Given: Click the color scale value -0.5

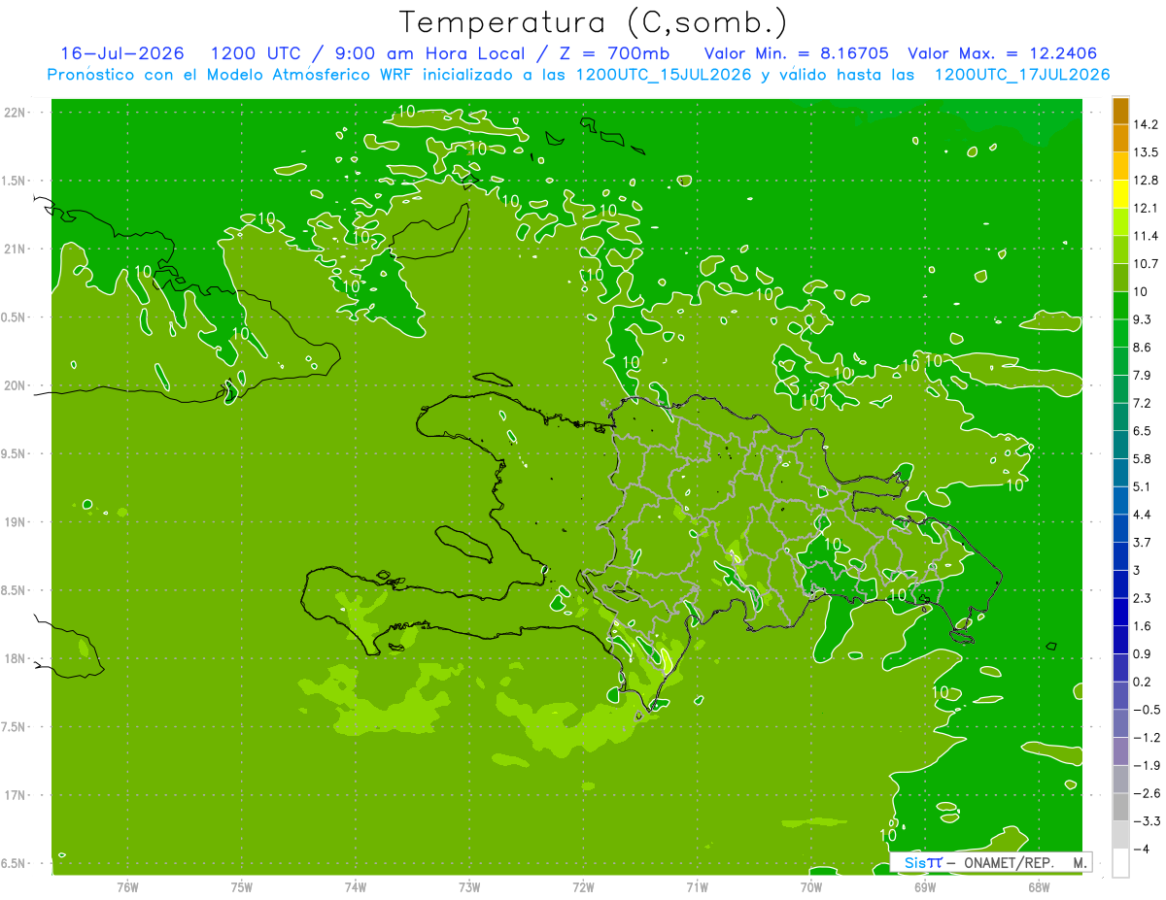Looking at the screenshot, I should point(1147,710).
